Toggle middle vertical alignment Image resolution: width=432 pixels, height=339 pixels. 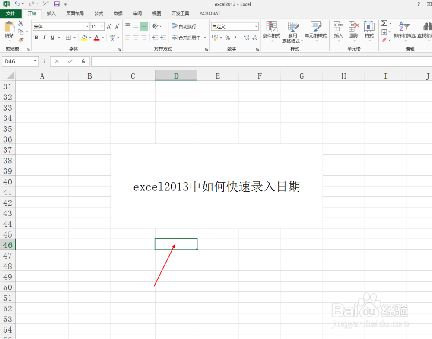(x=136, y=26)
